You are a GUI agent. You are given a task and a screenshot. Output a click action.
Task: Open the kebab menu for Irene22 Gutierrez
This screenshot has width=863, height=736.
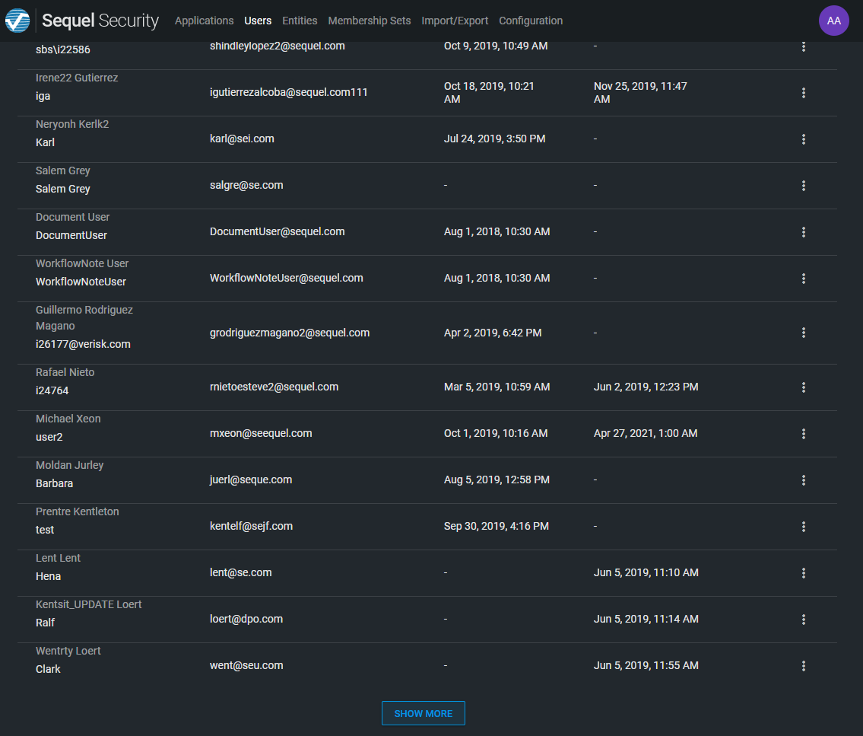click(803, 93)
